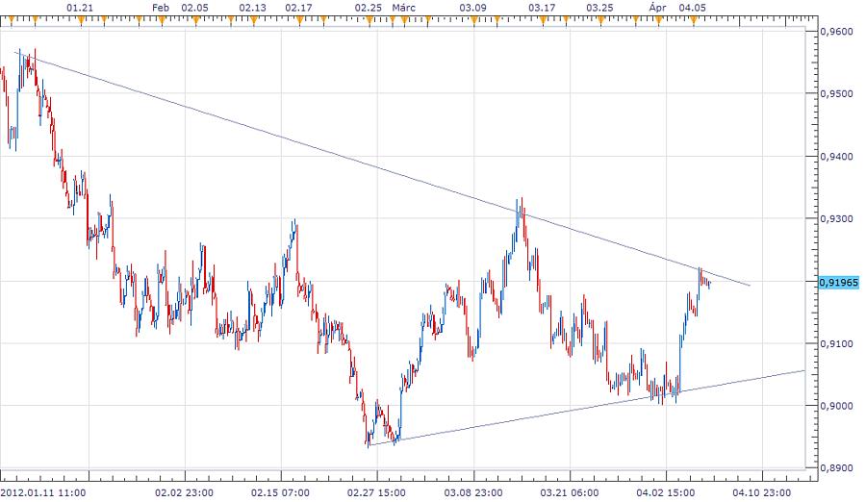
Task: Select the orange marker under 03.25
Action: click(x=599, y=20)
